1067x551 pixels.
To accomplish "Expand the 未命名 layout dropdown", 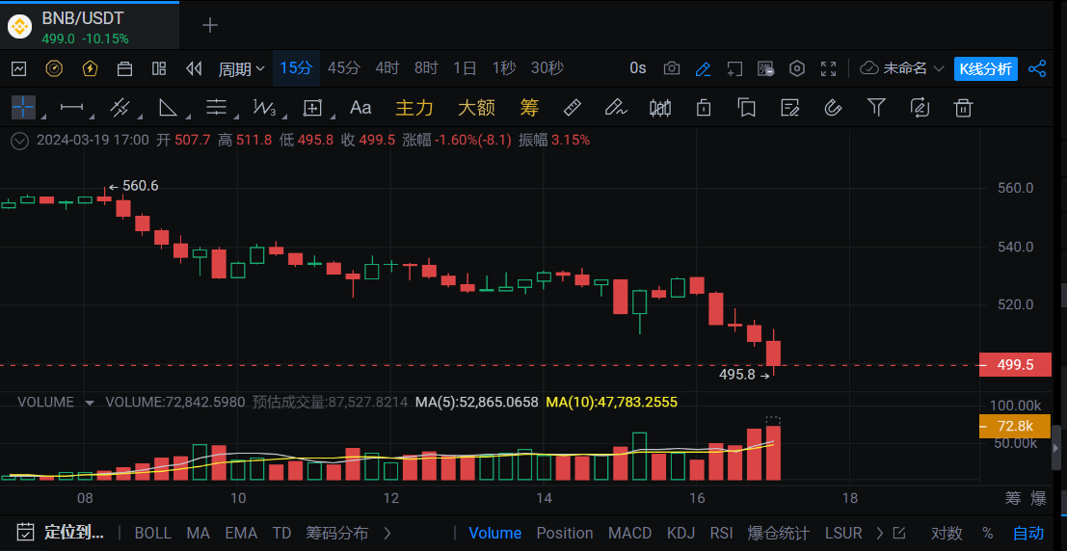I will (x=902, y=68).
